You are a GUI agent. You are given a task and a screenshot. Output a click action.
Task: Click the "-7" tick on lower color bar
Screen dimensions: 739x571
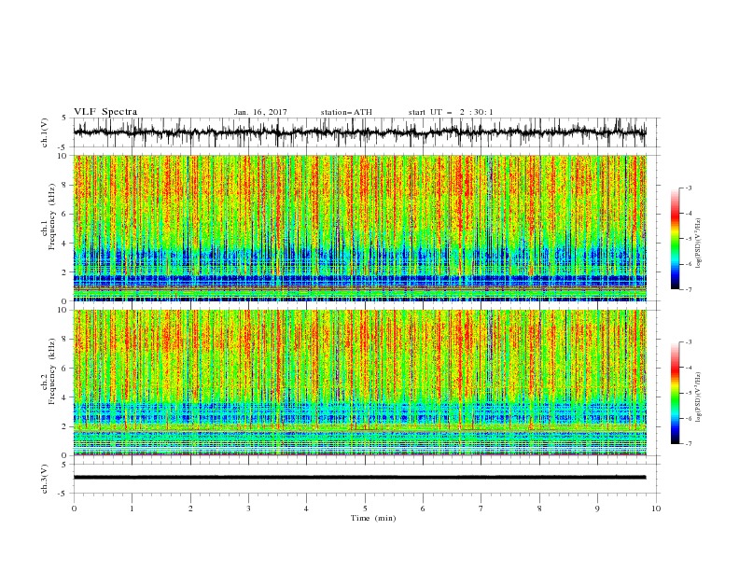pos(689,444)
